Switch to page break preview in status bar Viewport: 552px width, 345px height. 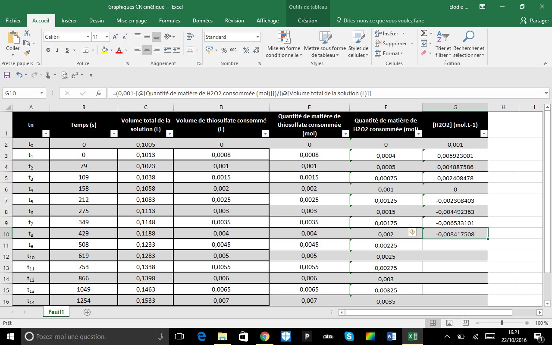pos(465,323)
